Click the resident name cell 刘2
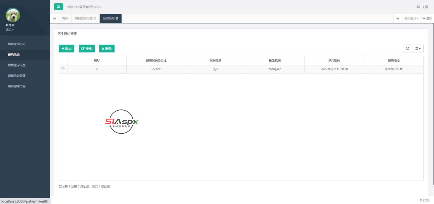The height and width of the screenshot is (204, 434). 216,69
